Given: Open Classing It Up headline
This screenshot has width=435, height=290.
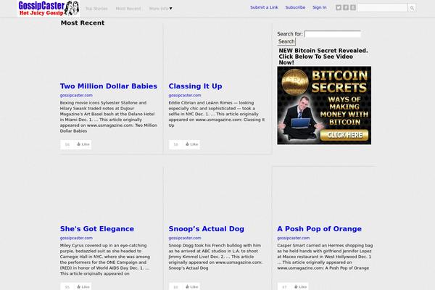Looking at the screenshot, I should pyautogui.click(x=195, y=86).
